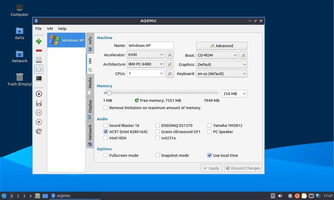Click the AQEMU taskbar window button

pos(75,196)
